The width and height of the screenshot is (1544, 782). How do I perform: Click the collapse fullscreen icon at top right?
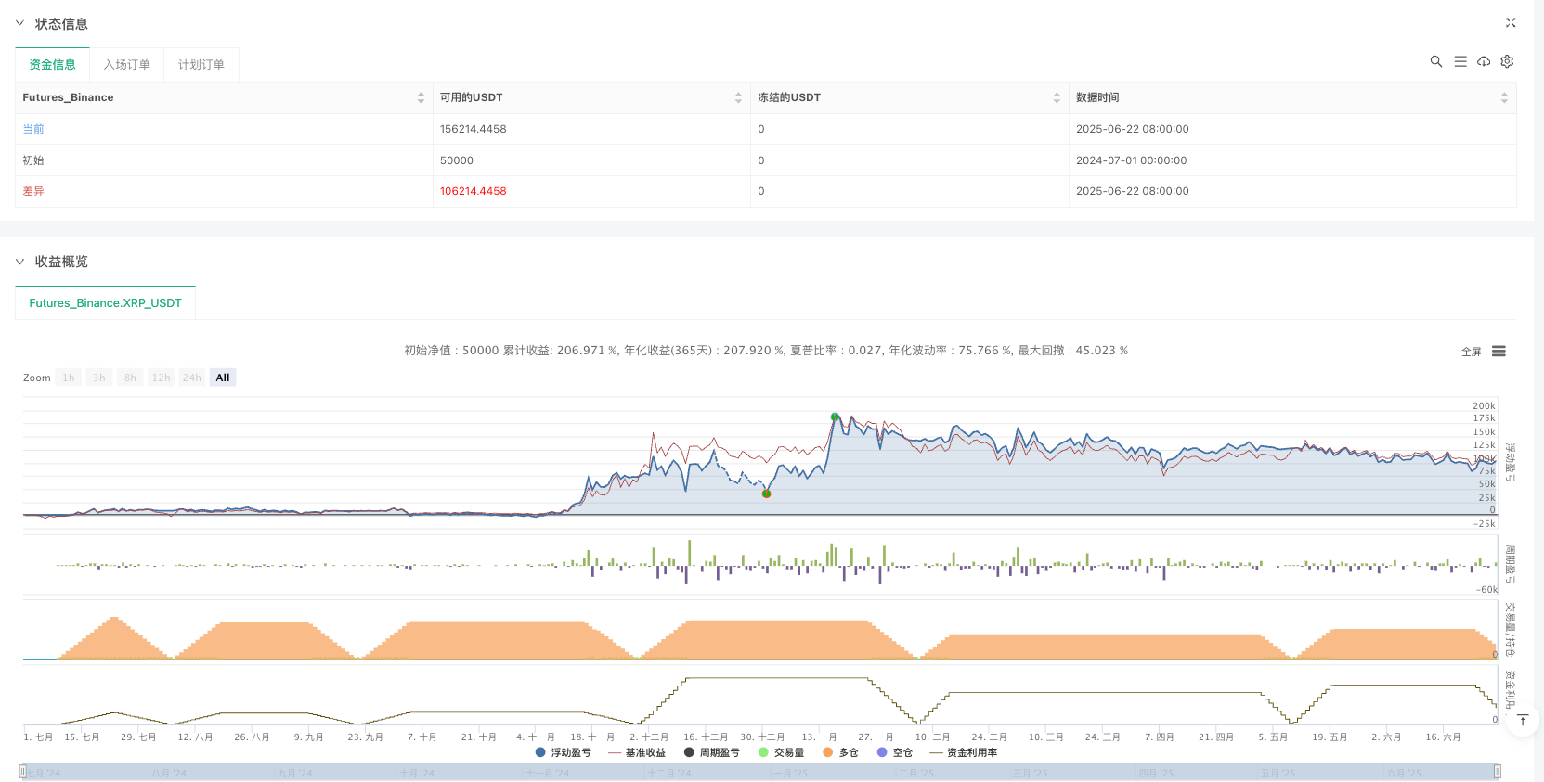pyautogui.click(x=1511, y=23)
